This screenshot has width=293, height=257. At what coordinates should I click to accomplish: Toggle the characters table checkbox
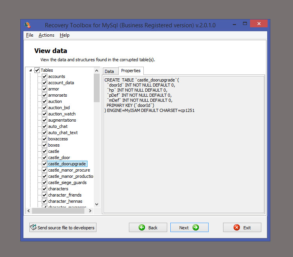(x=45, y=189)
